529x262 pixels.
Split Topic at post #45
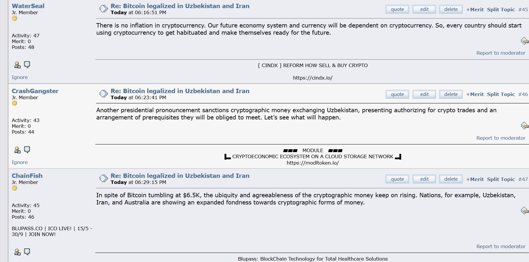point(501,9)
